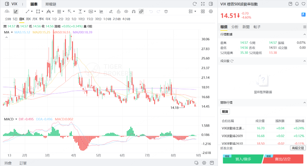307x166 pixels.
Task: Open the 新聞 tab
Action: pos(246,27)
